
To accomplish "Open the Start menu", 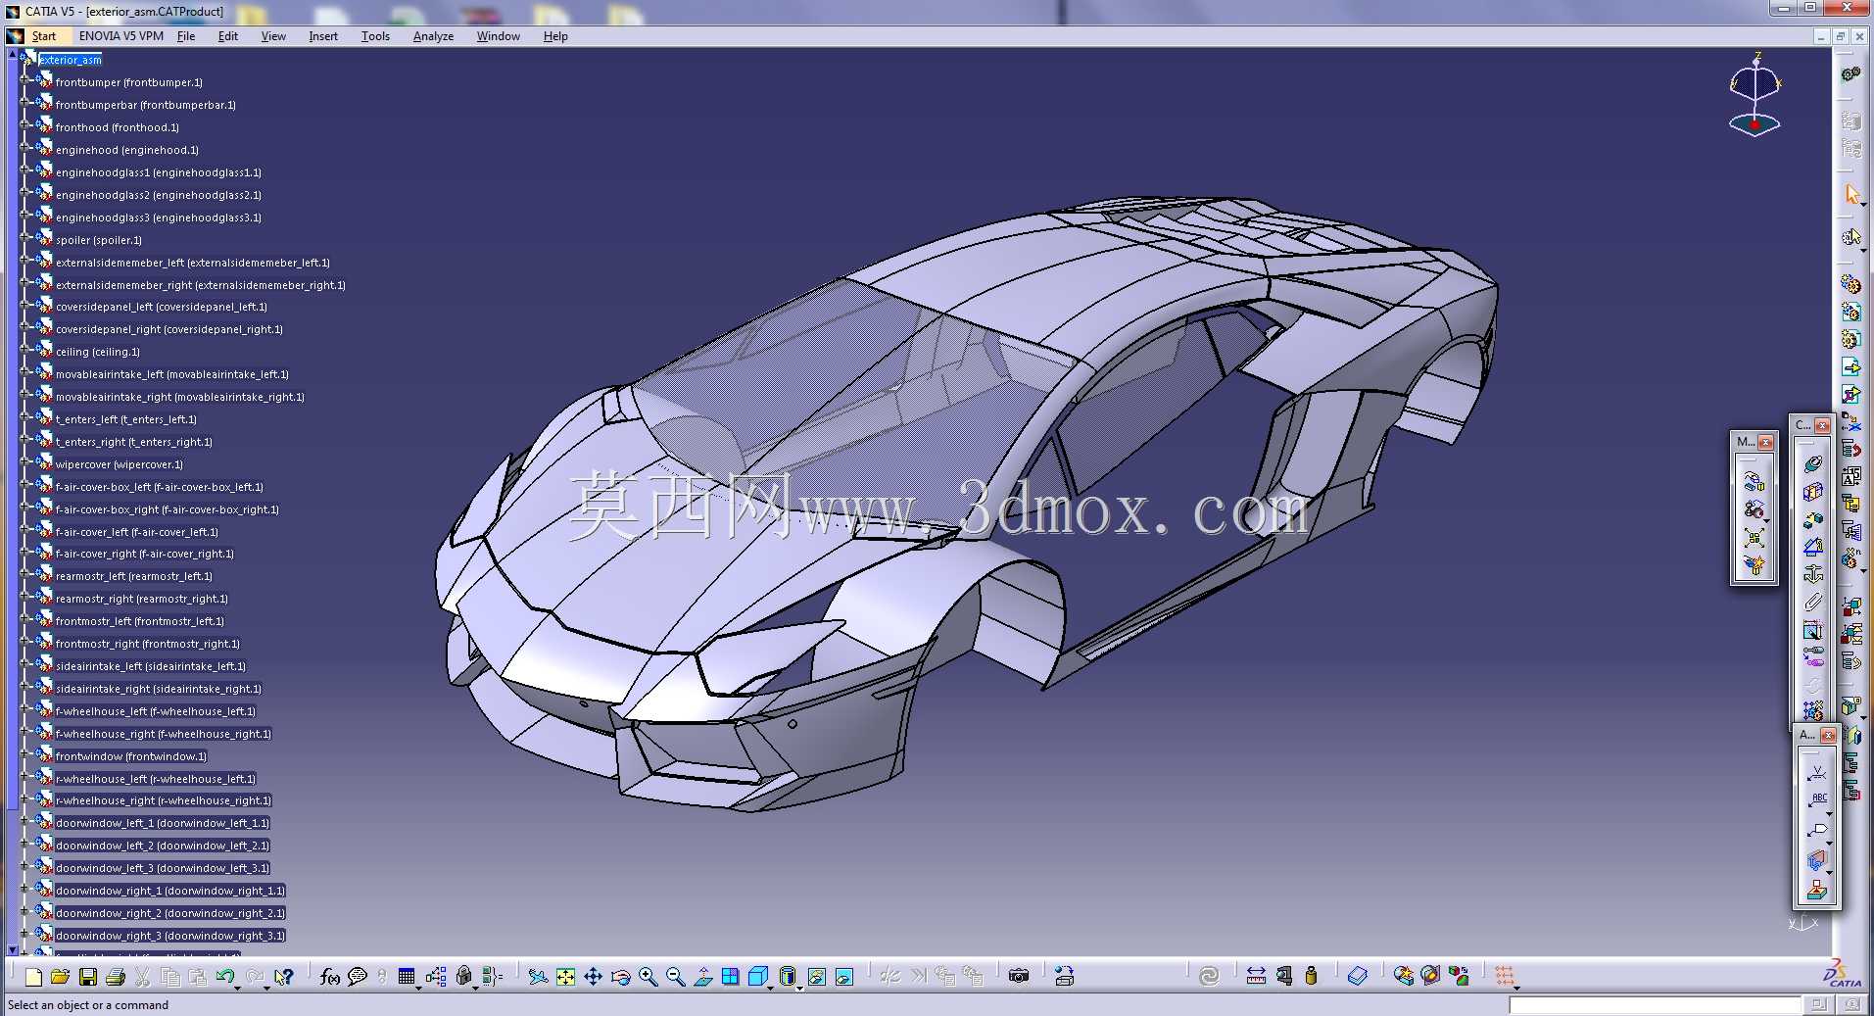I will (43, 36).
